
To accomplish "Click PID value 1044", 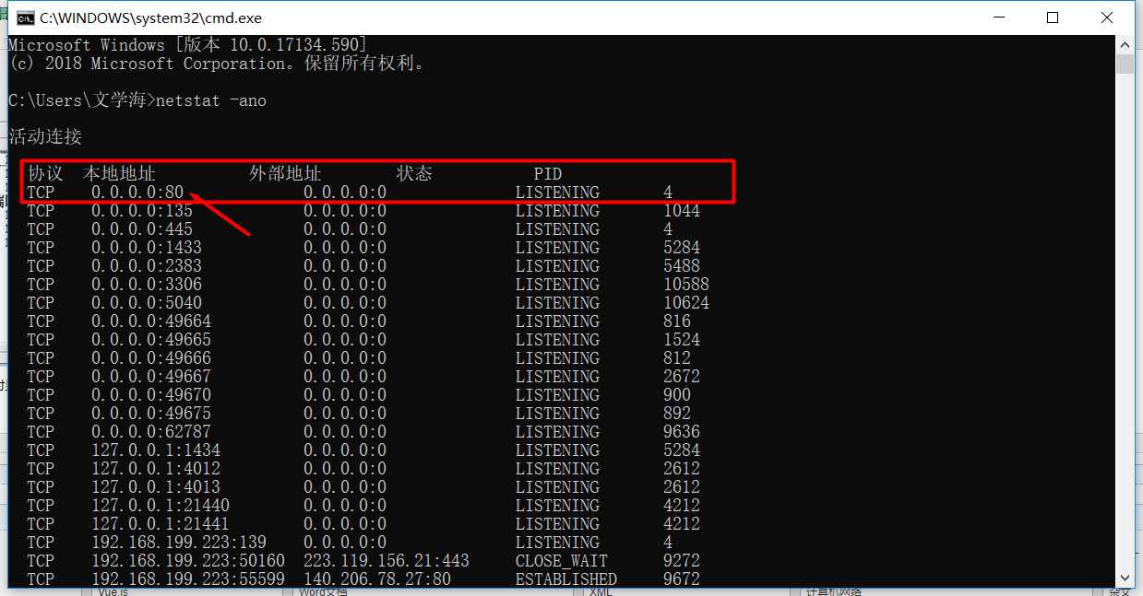I will 682,211.
